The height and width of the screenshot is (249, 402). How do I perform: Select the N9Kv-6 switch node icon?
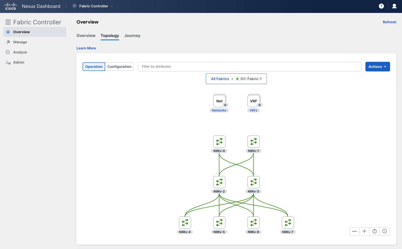click(254, 223)
